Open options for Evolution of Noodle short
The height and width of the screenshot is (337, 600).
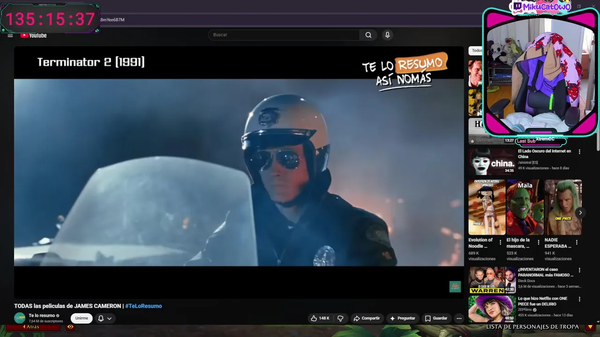pos(500,242)
